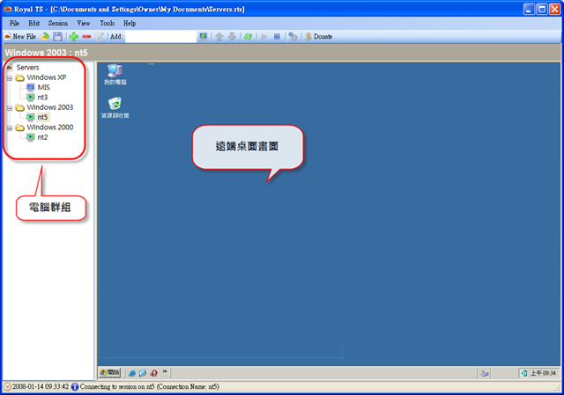Viewport: 564px width, 395px height.
Task: Open the File menu
Action: click(14, 23)
